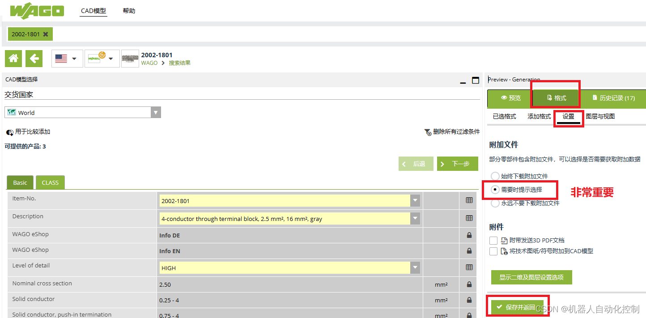The height and width of the screenshot is (318, 646).
Task: Select 需要时提示选择 radio option
Action: click(495, 190)
